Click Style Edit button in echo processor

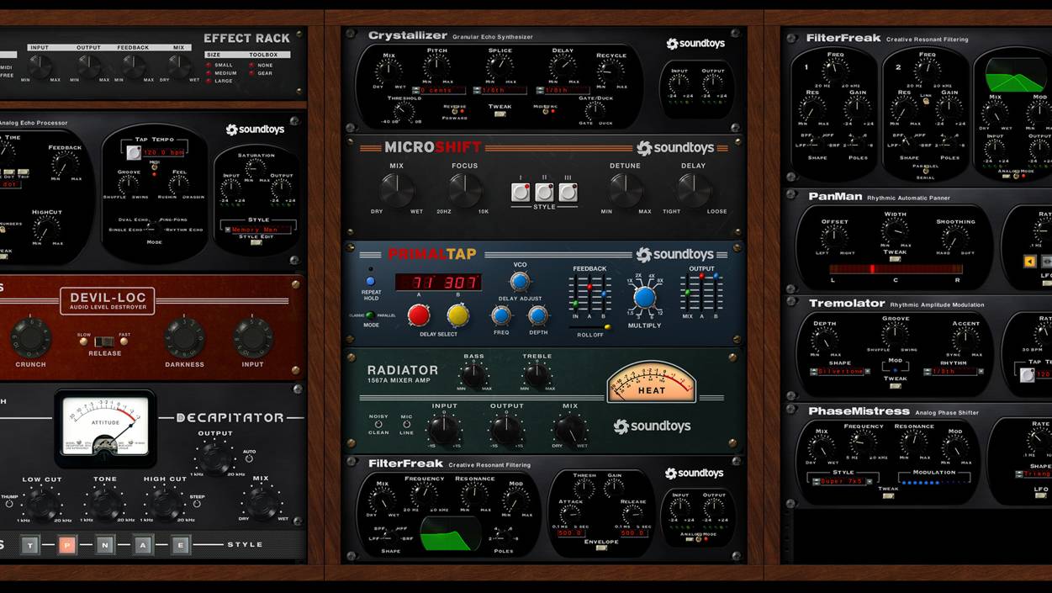[x=257, y=241]
